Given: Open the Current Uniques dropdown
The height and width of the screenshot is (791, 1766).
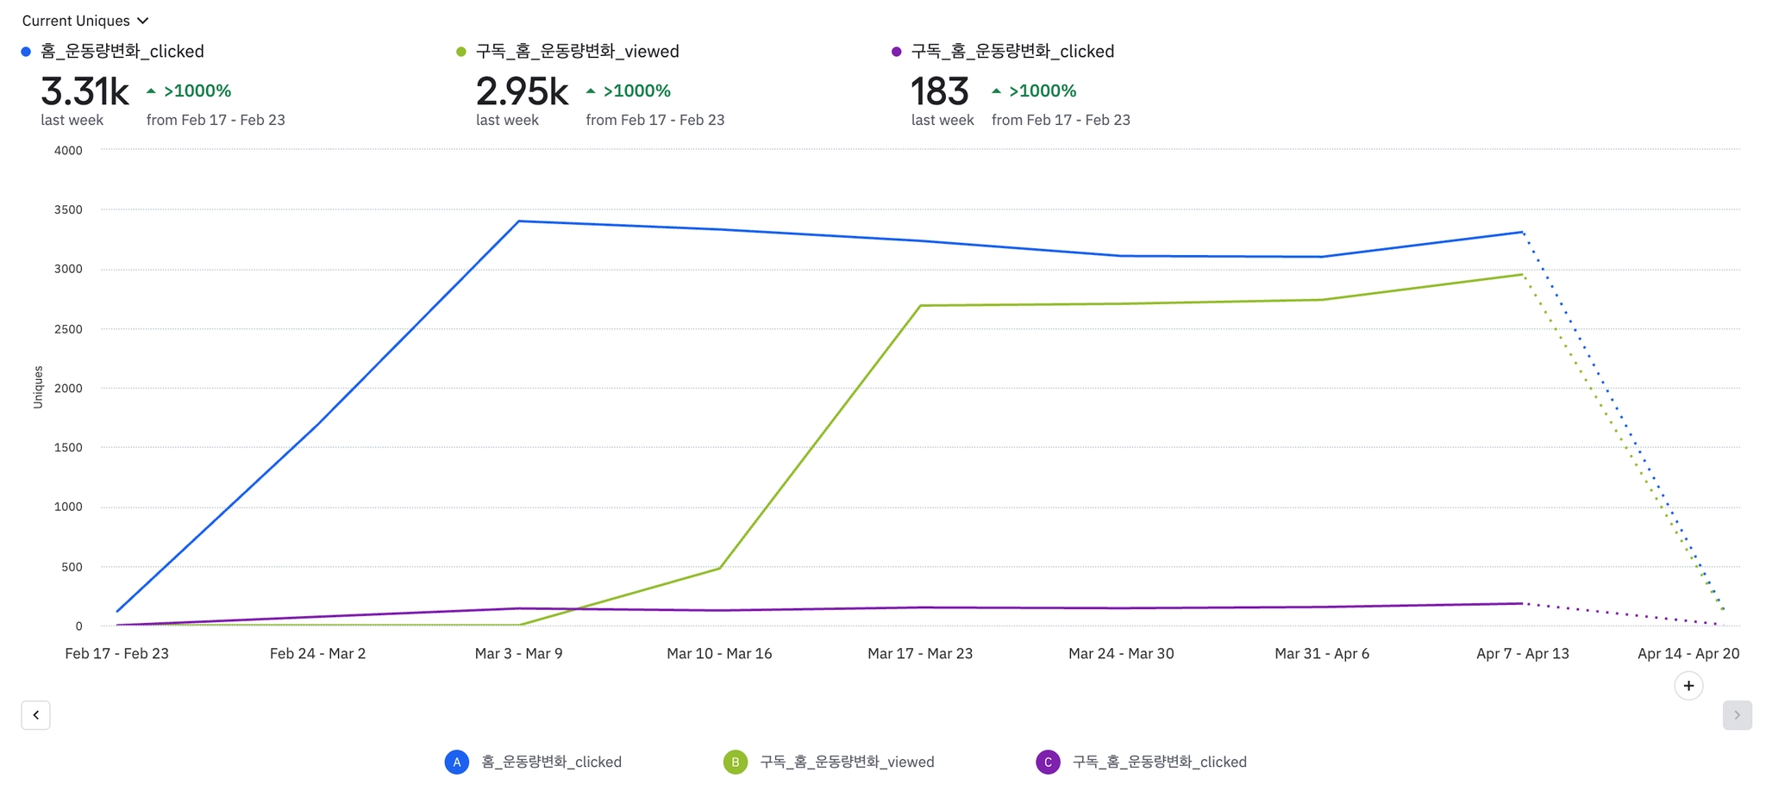Looking at the screenshot, I should point(76,21).
